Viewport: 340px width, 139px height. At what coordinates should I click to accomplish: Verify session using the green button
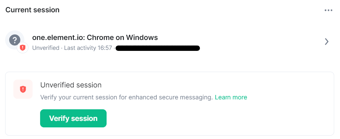73,118
